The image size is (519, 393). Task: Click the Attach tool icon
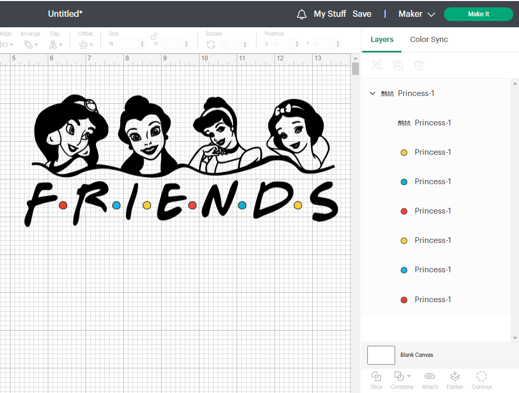click(430, 377)
